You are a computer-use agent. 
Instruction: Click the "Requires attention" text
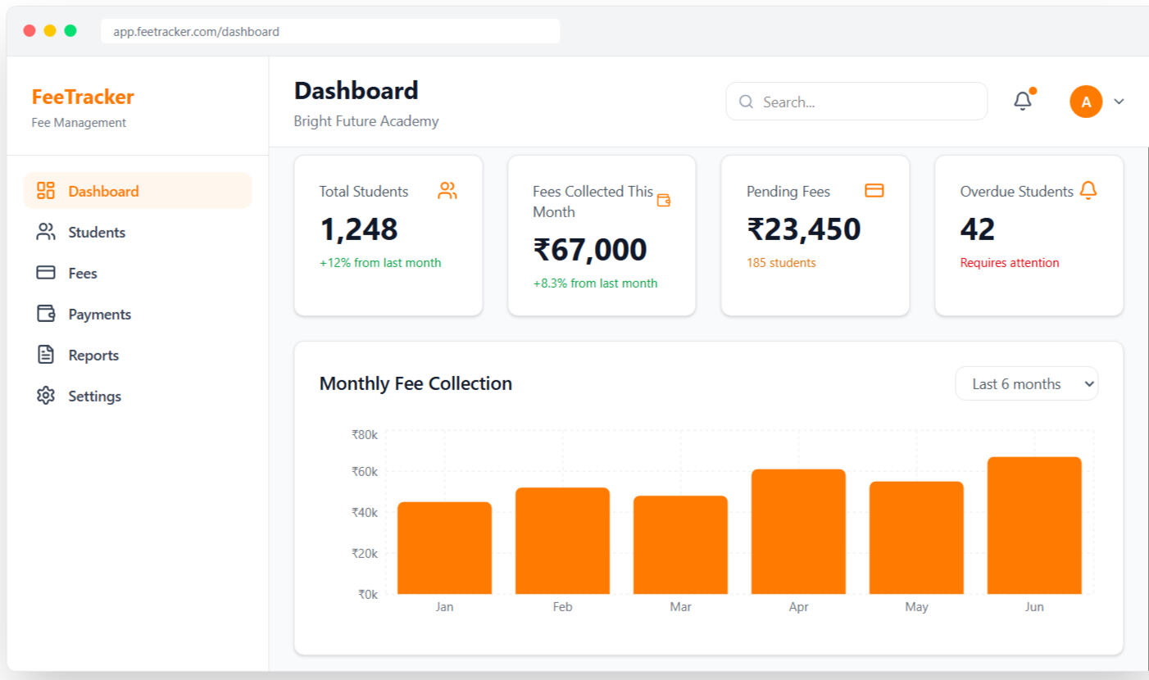1009,263
